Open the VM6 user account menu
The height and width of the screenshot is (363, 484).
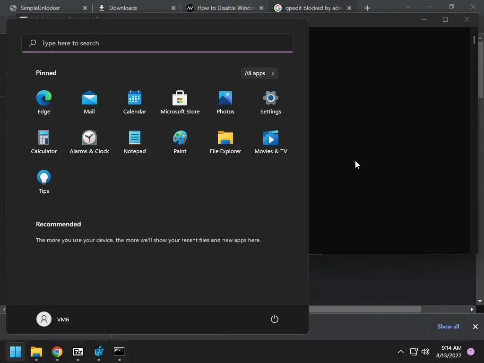point(53,319)
